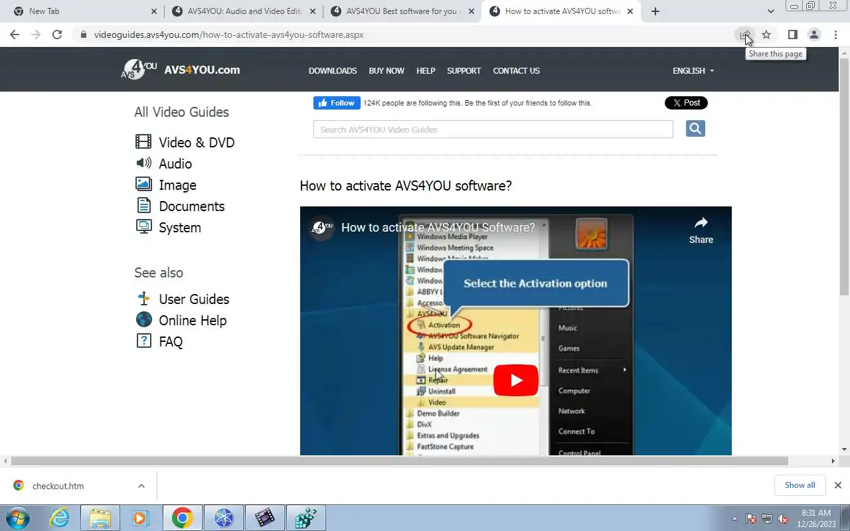Click the volume tray icon
The height and width of the screenshot is (531, 850).
pyautogui.click(x=784, y=518)
